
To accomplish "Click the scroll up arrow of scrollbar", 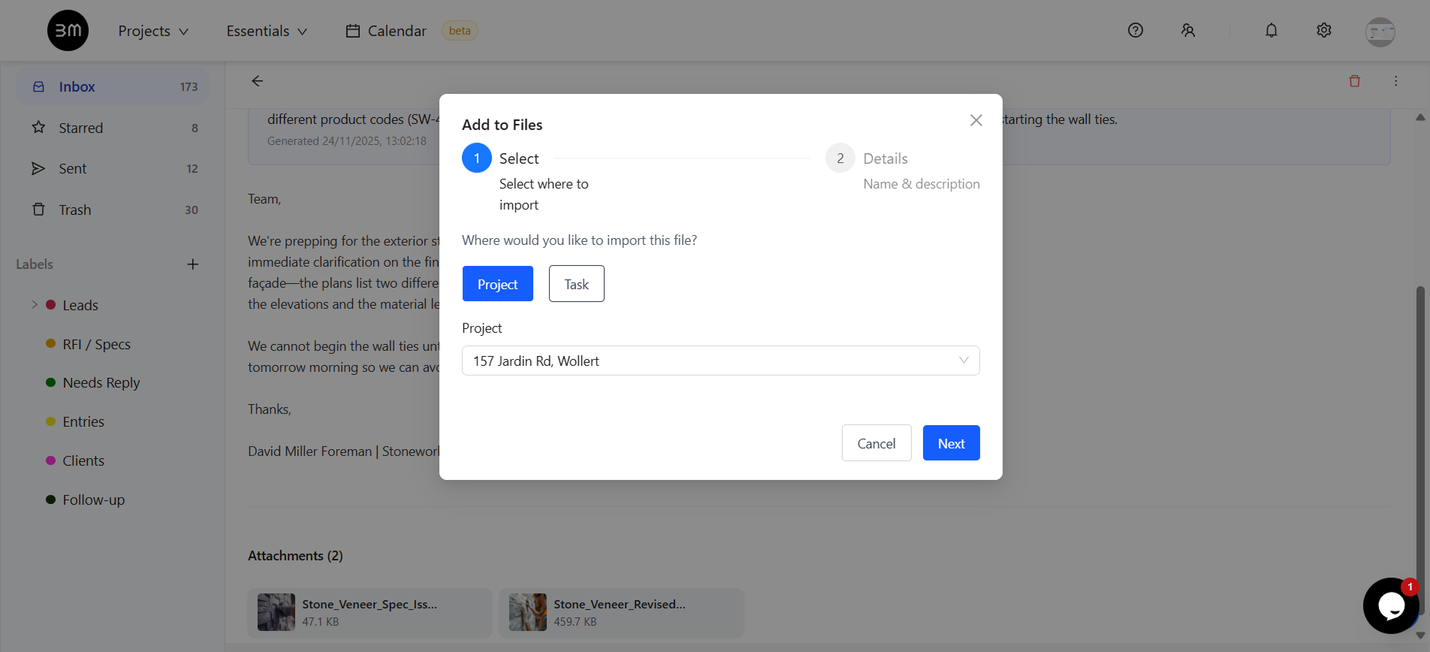I will (1420, 117).
